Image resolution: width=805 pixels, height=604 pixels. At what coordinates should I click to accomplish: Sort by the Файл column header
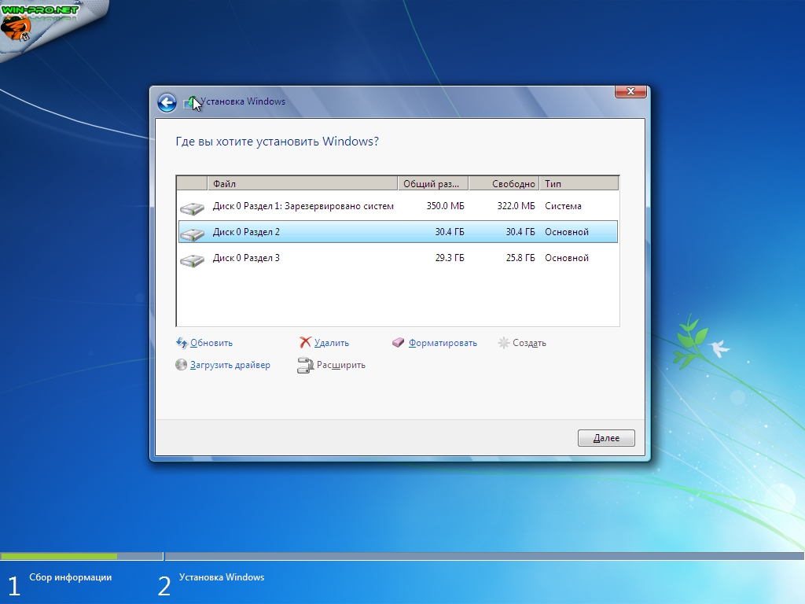point(303,183)
